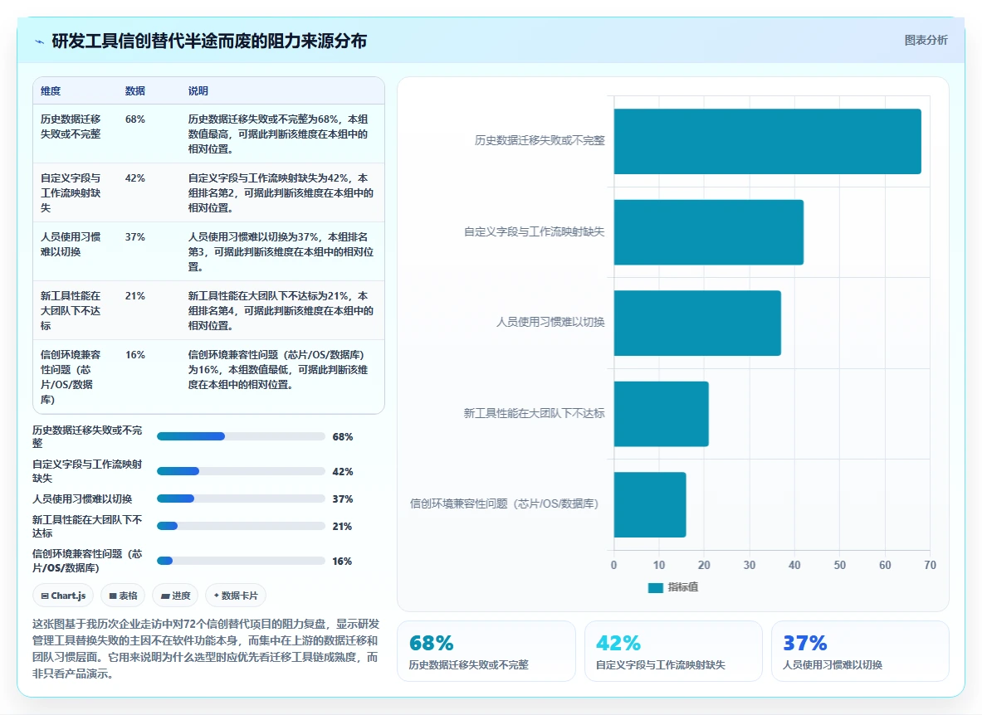
Task: Click the 人员使用习惯难以切换 progress bar at 37%
Action: pyautogui.click(x=241, y=499)
